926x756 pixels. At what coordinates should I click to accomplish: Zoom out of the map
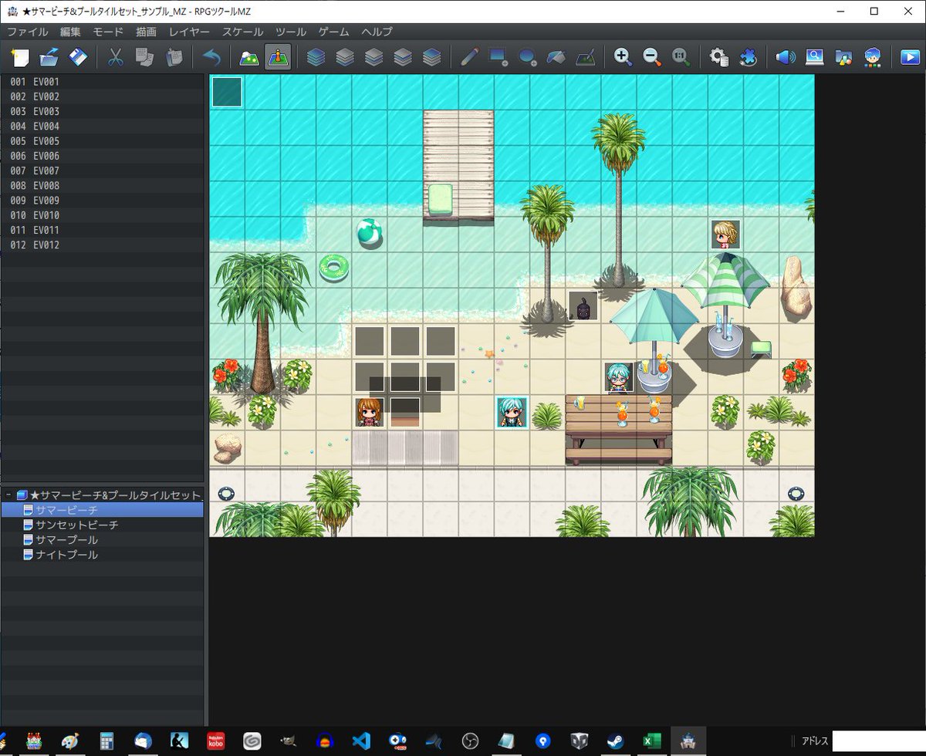click(652, 57)
